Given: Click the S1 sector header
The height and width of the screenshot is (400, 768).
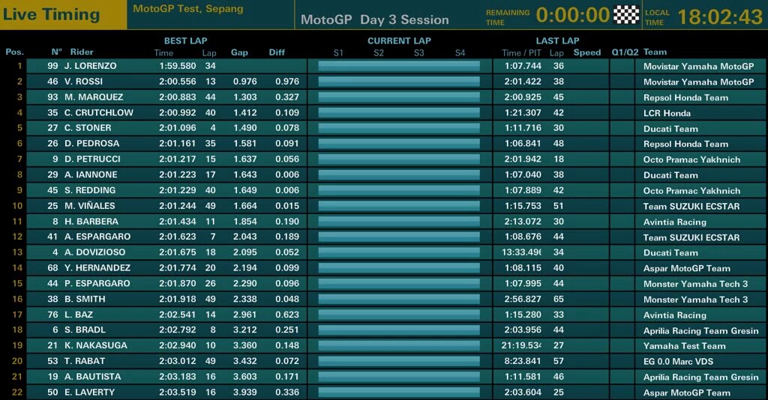Looking at the screenshot, I should (x=338, y=52).
